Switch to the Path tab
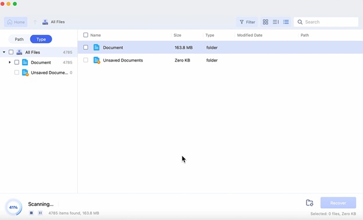The height and width of the screenshot is (220, 363). 19,40
